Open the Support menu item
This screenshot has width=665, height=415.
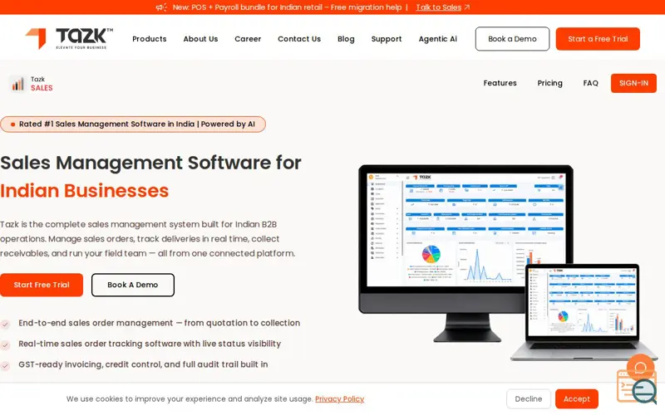[x=387, y=39]
